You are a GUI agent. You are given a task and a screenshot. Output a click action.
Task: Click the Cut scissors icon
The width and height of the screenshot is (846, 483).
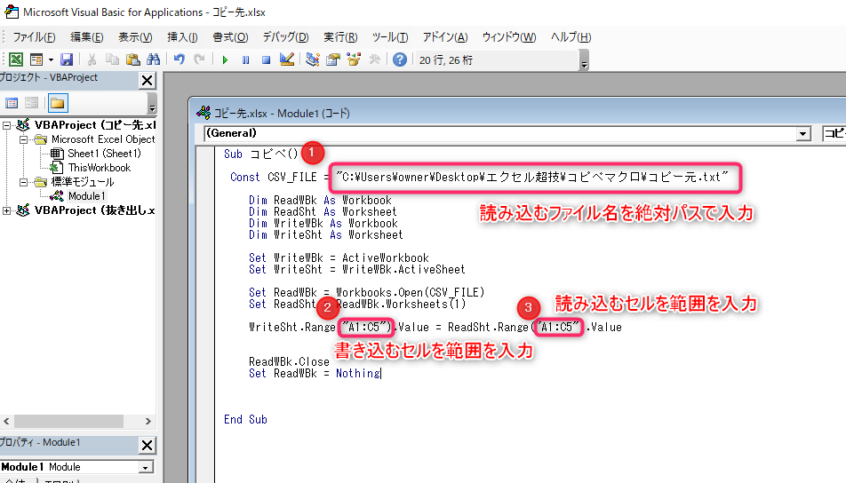[x=92, y=59]
